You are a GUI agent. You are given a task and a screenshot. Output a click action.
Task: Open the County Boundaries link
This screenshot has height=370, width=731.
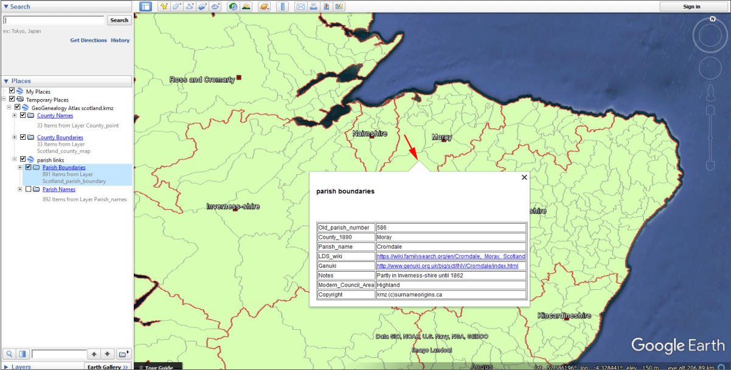(60, 137)
